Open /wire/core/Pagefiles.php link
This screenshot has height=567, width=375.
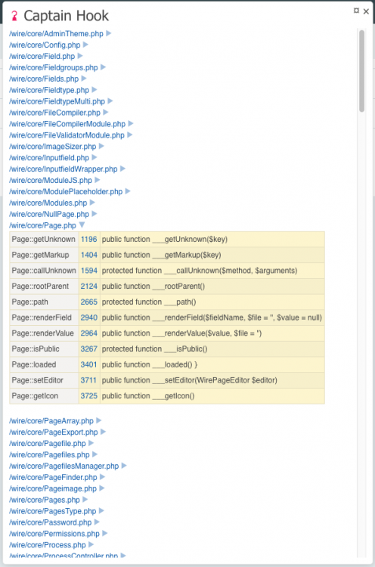(x=49, y=455)
